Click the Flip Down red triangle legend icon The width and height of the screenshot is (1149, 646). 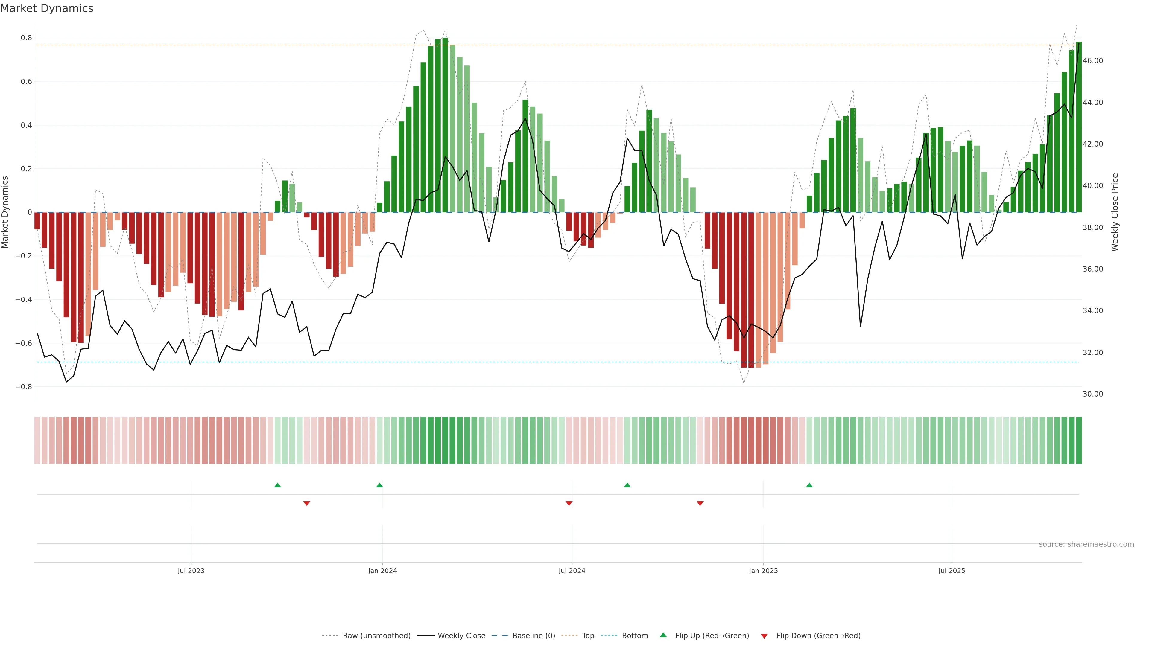coord(764,636)
